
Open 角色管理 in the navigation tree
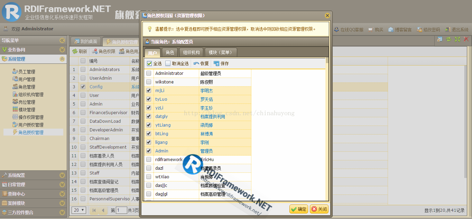27,87
